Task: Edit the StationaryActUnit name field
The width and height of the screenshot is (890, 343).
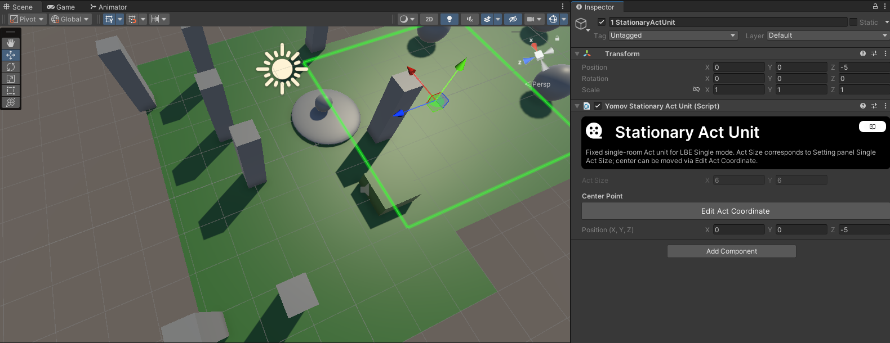Action: point(728,22)
